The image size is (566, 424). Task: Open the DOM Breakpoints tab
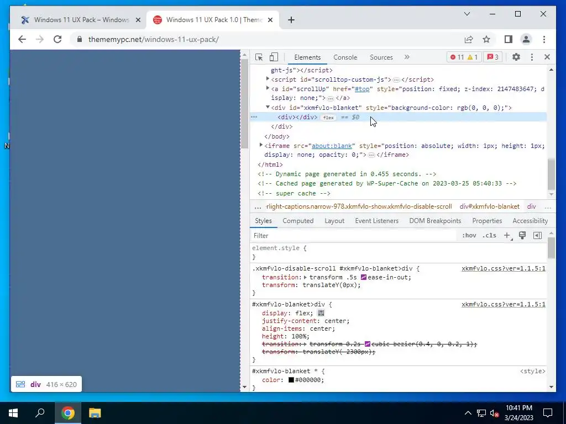click(435, 221)
